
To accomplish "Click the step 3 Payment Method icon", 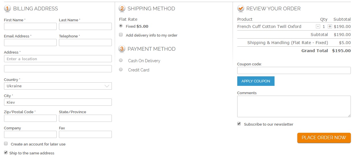I will pos(122,49).
